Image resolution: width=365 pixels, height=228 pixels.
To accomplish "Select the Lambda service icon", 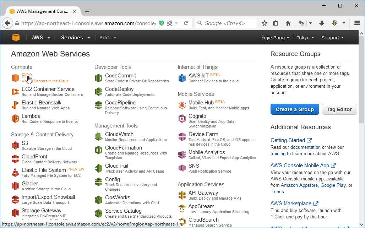I will point(15,119).
